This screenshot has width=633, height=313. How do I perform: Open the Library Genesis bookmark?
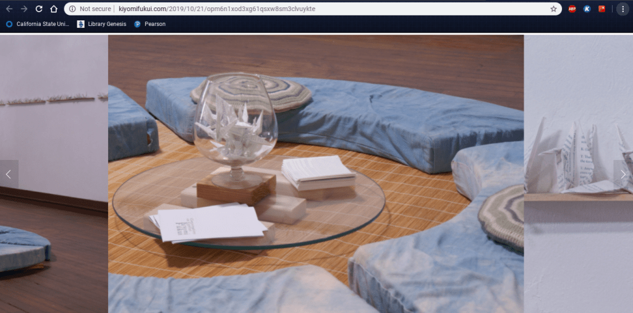[x=101, y=24]
